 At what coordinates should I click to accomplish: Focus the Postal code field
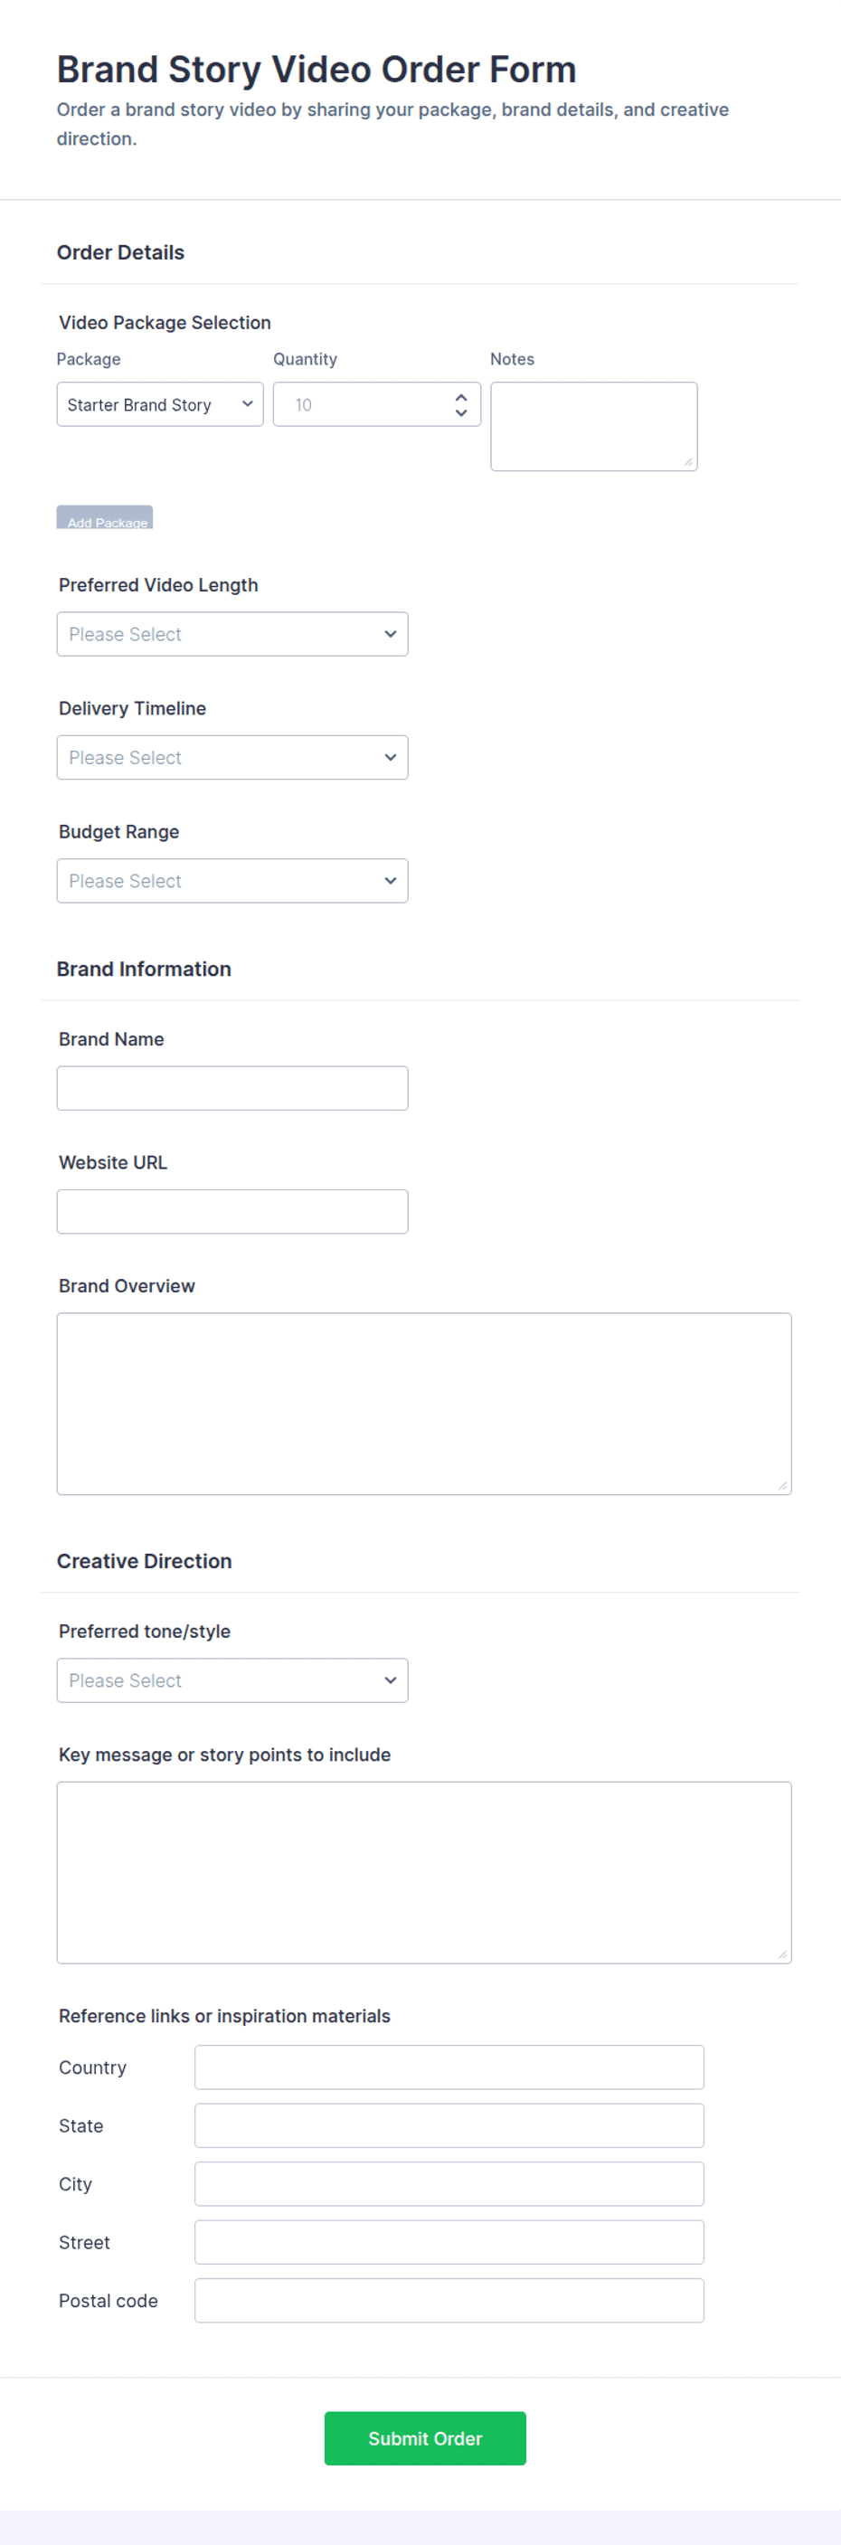(449, 2300)
